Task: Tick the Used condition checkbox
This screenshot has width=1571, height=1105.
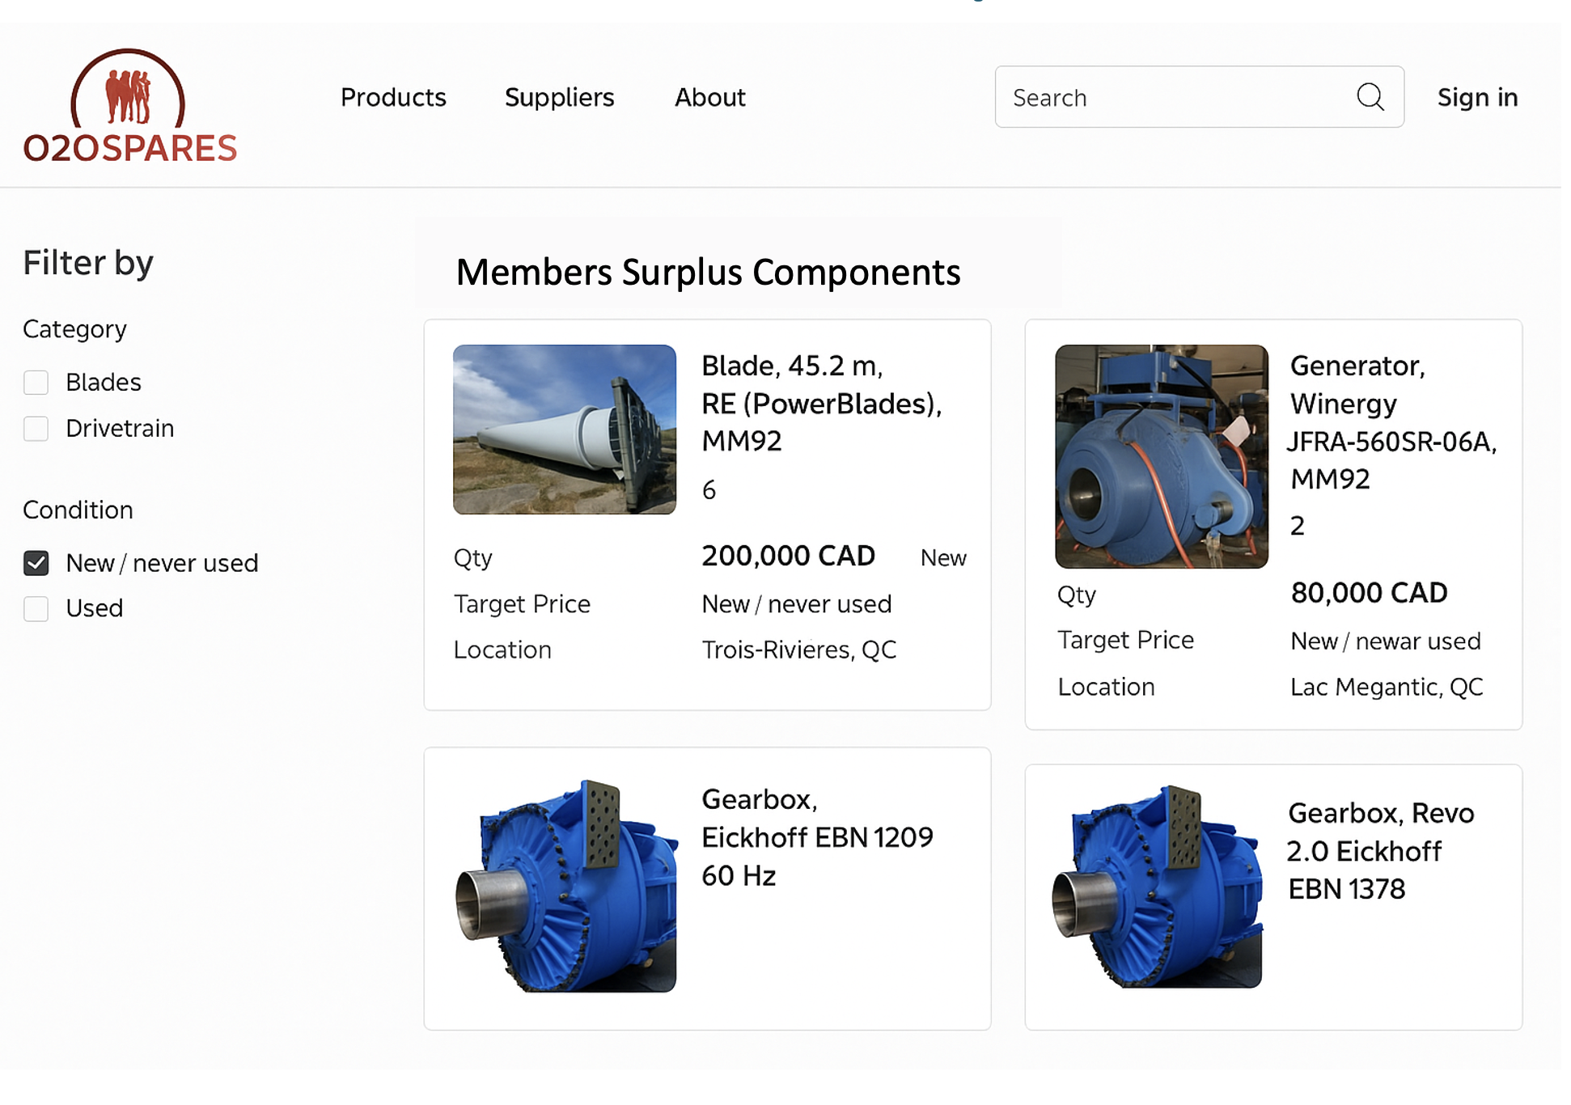Action: (36, 608)
